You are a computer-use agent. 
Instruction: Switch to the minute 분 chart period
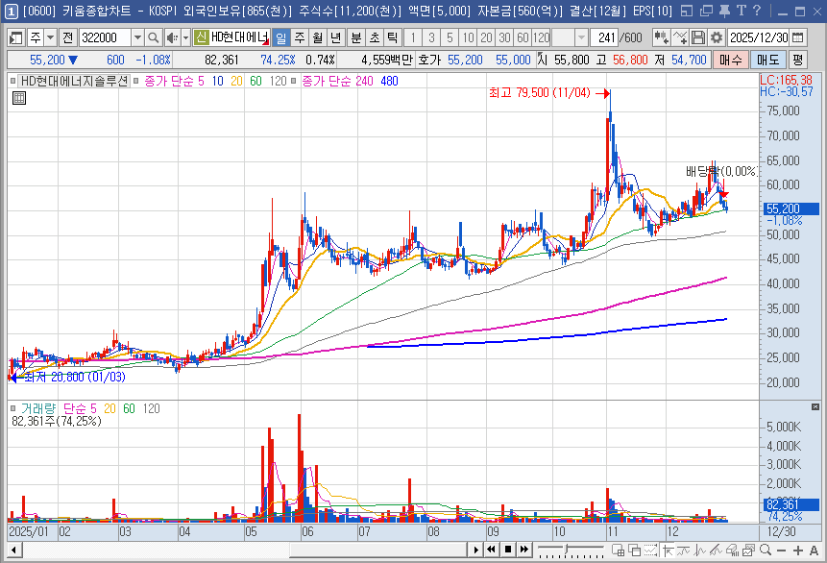coord(356,37)
